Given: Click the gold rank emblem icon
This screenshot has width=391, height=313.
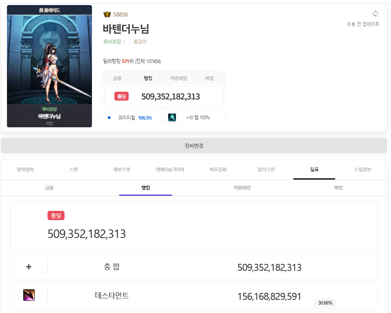Looking at the screenshot, I should point(107,15).
